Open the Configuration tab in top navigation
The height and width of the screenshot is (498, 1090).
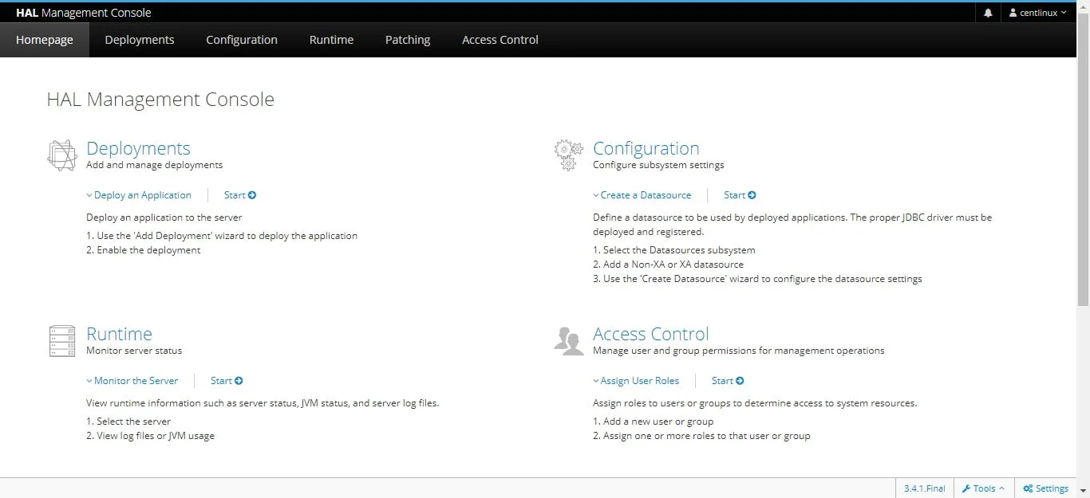click(242, 40)
